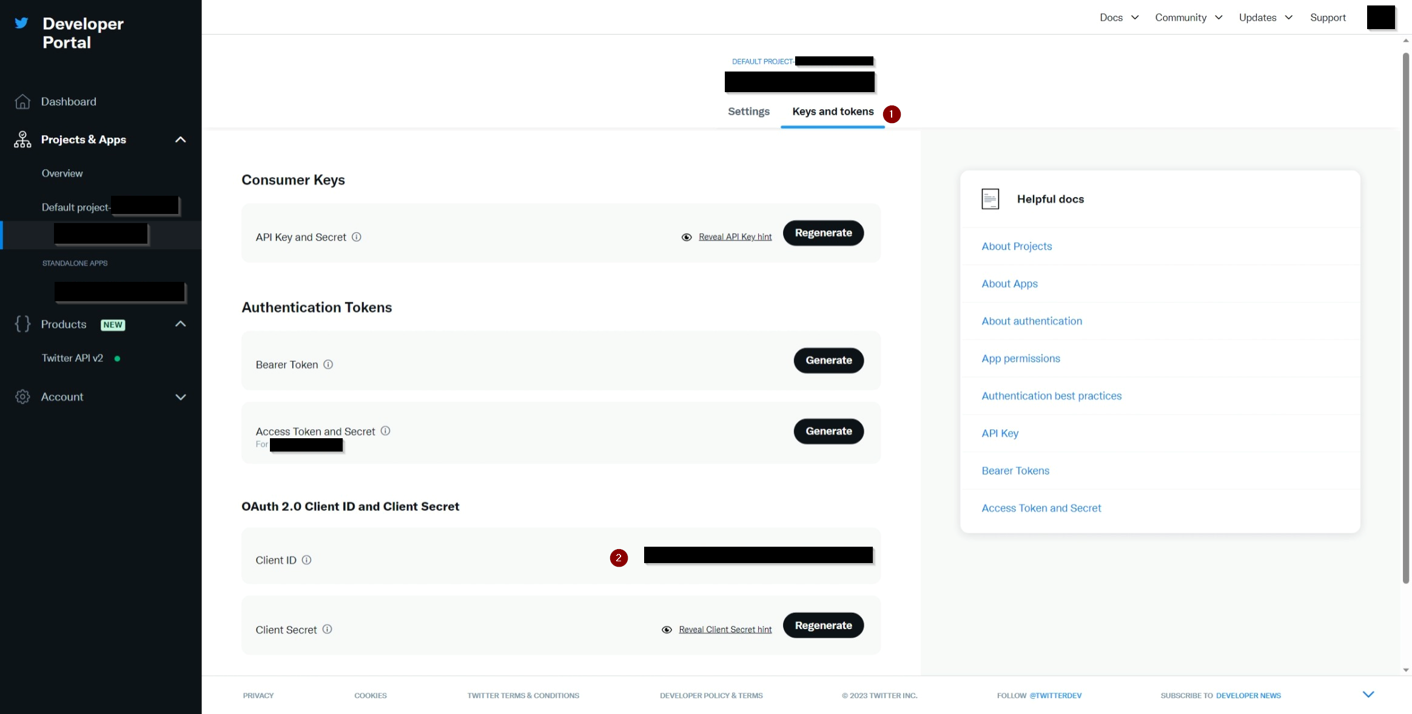Open Twitter API v2 in sidebar
The height and width of the screenshot is (714, 1412).
coord(72,358)
